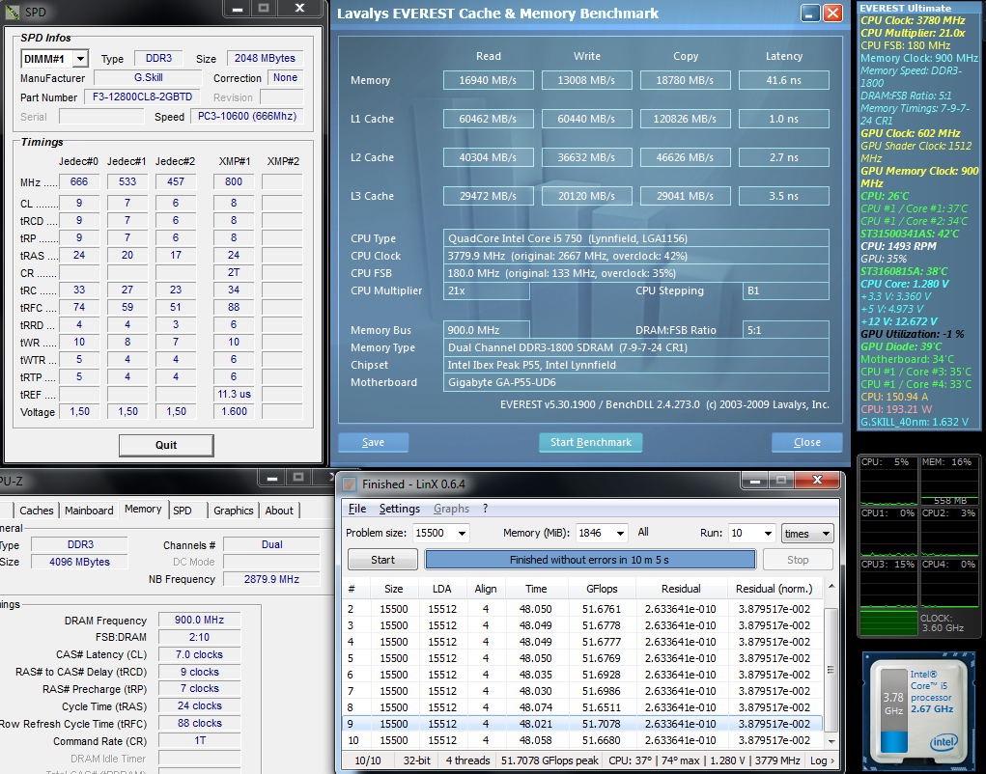Open the About tab in CPU-Z
986x774 pixels.
[279, 511]
